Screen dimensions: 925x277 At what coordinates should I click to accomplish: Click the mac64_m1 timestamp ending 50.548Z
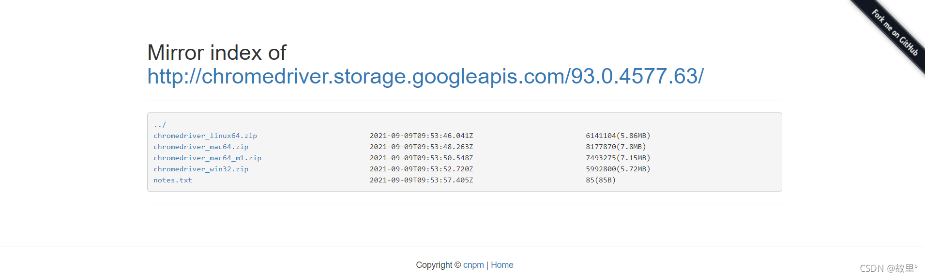coord(421,158)
